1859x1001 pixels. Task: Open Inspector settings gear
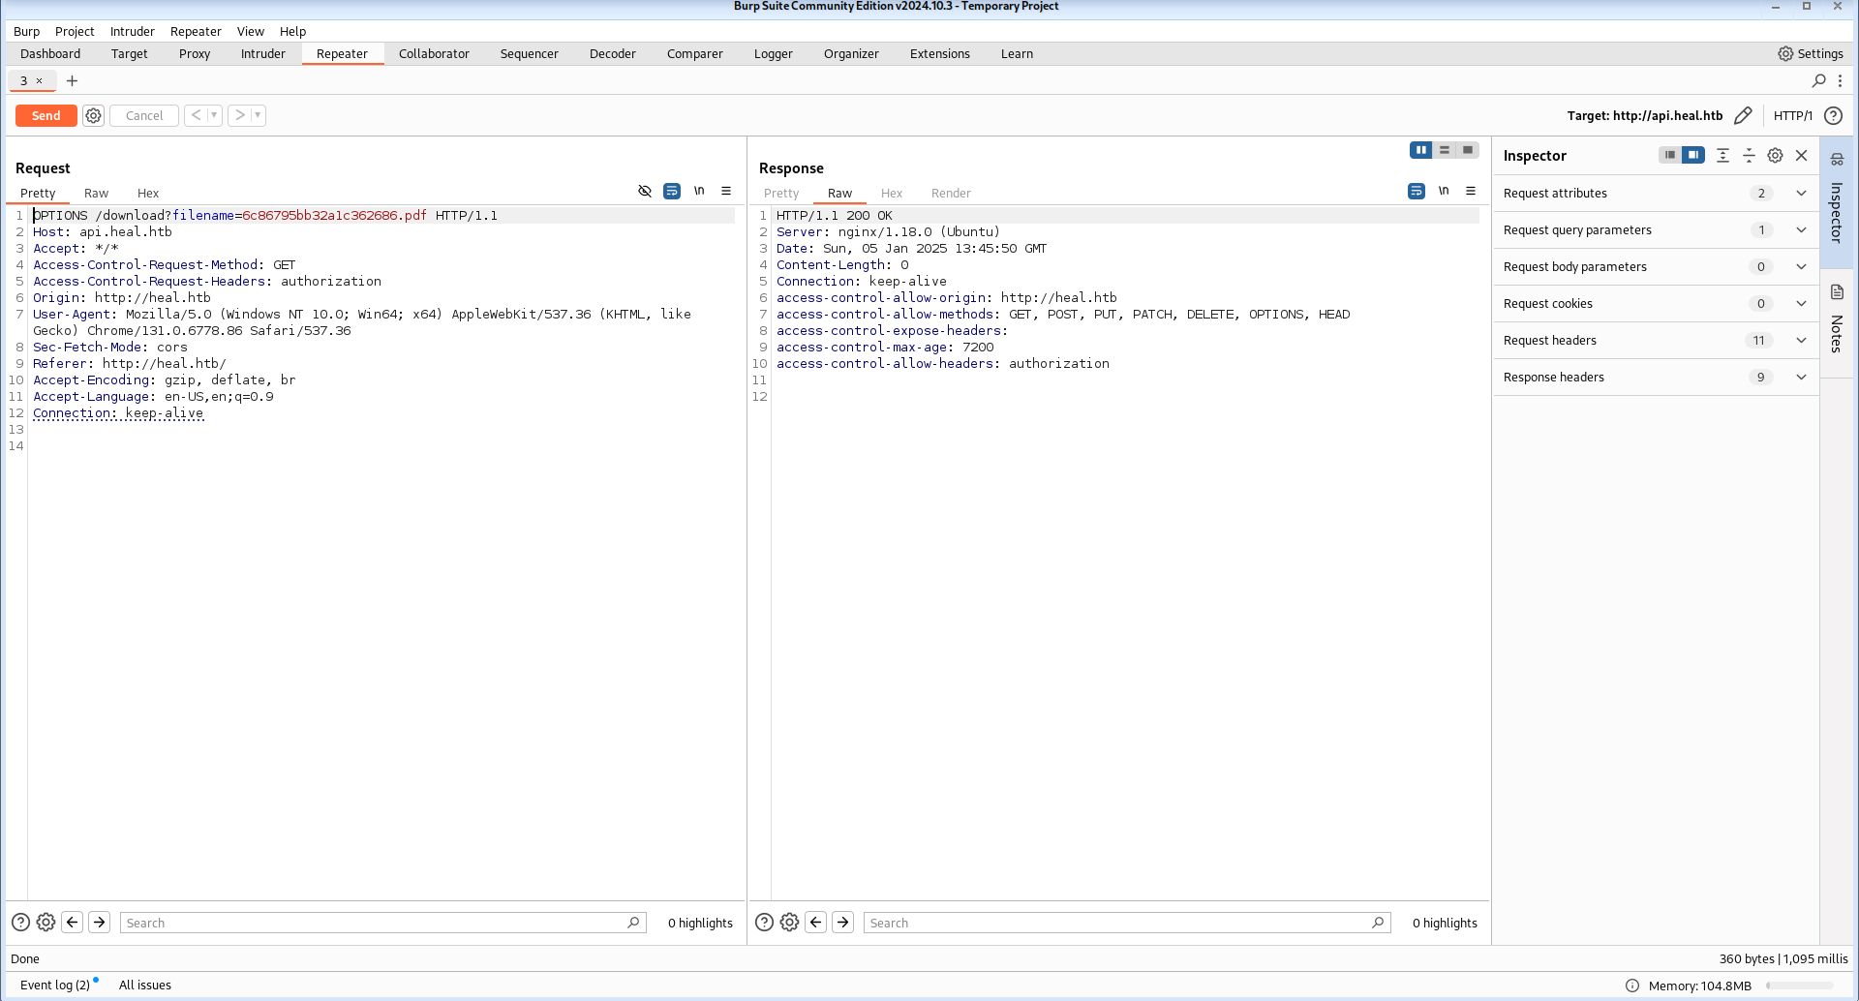coord(1775,155)
